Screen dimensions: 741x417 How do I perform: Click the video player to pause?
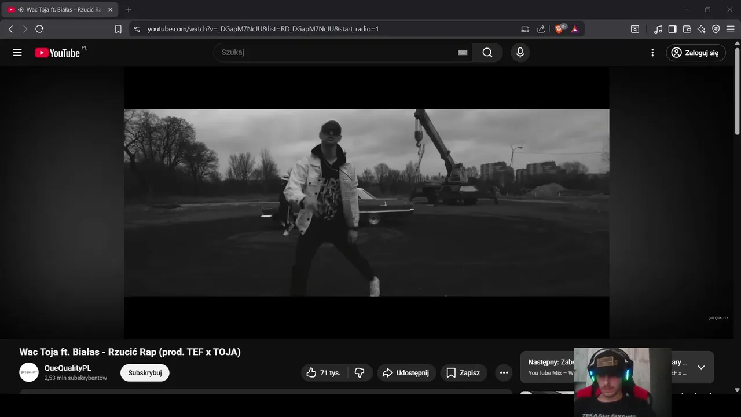(366, 202)
